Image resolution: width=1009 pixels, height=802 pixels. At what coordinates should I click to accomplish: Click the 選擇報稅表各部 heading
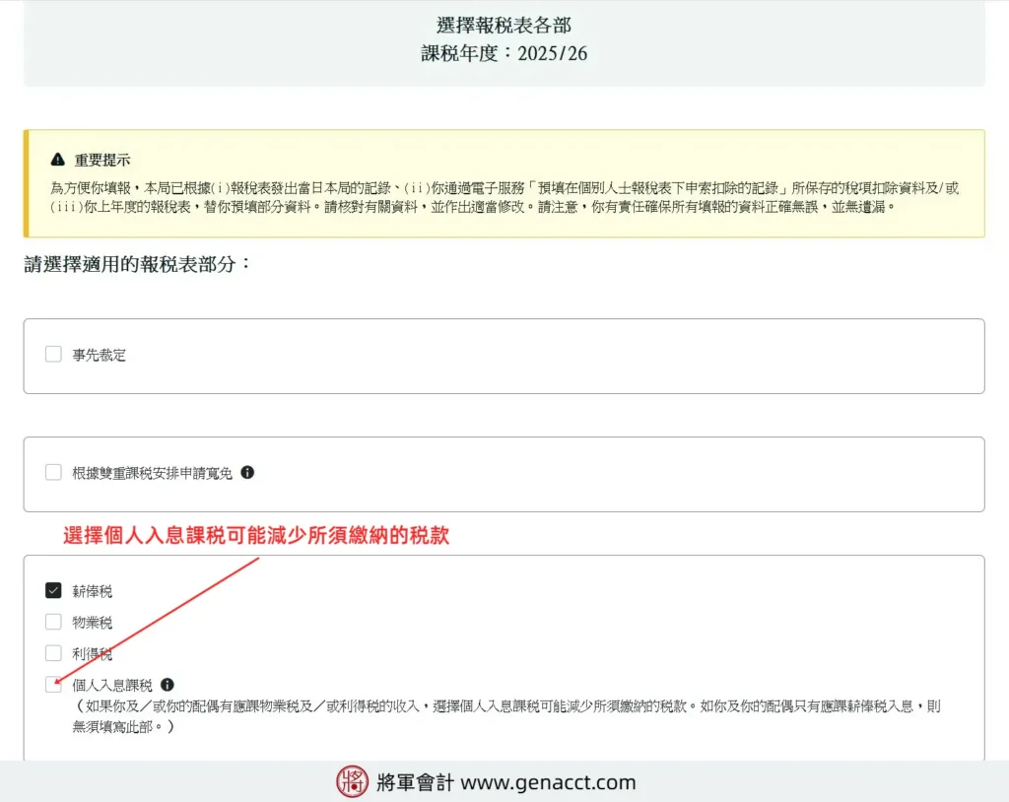[x=504, y=25]
